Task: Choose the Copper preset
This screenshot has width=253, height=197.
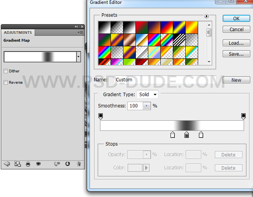Action: 129,40
